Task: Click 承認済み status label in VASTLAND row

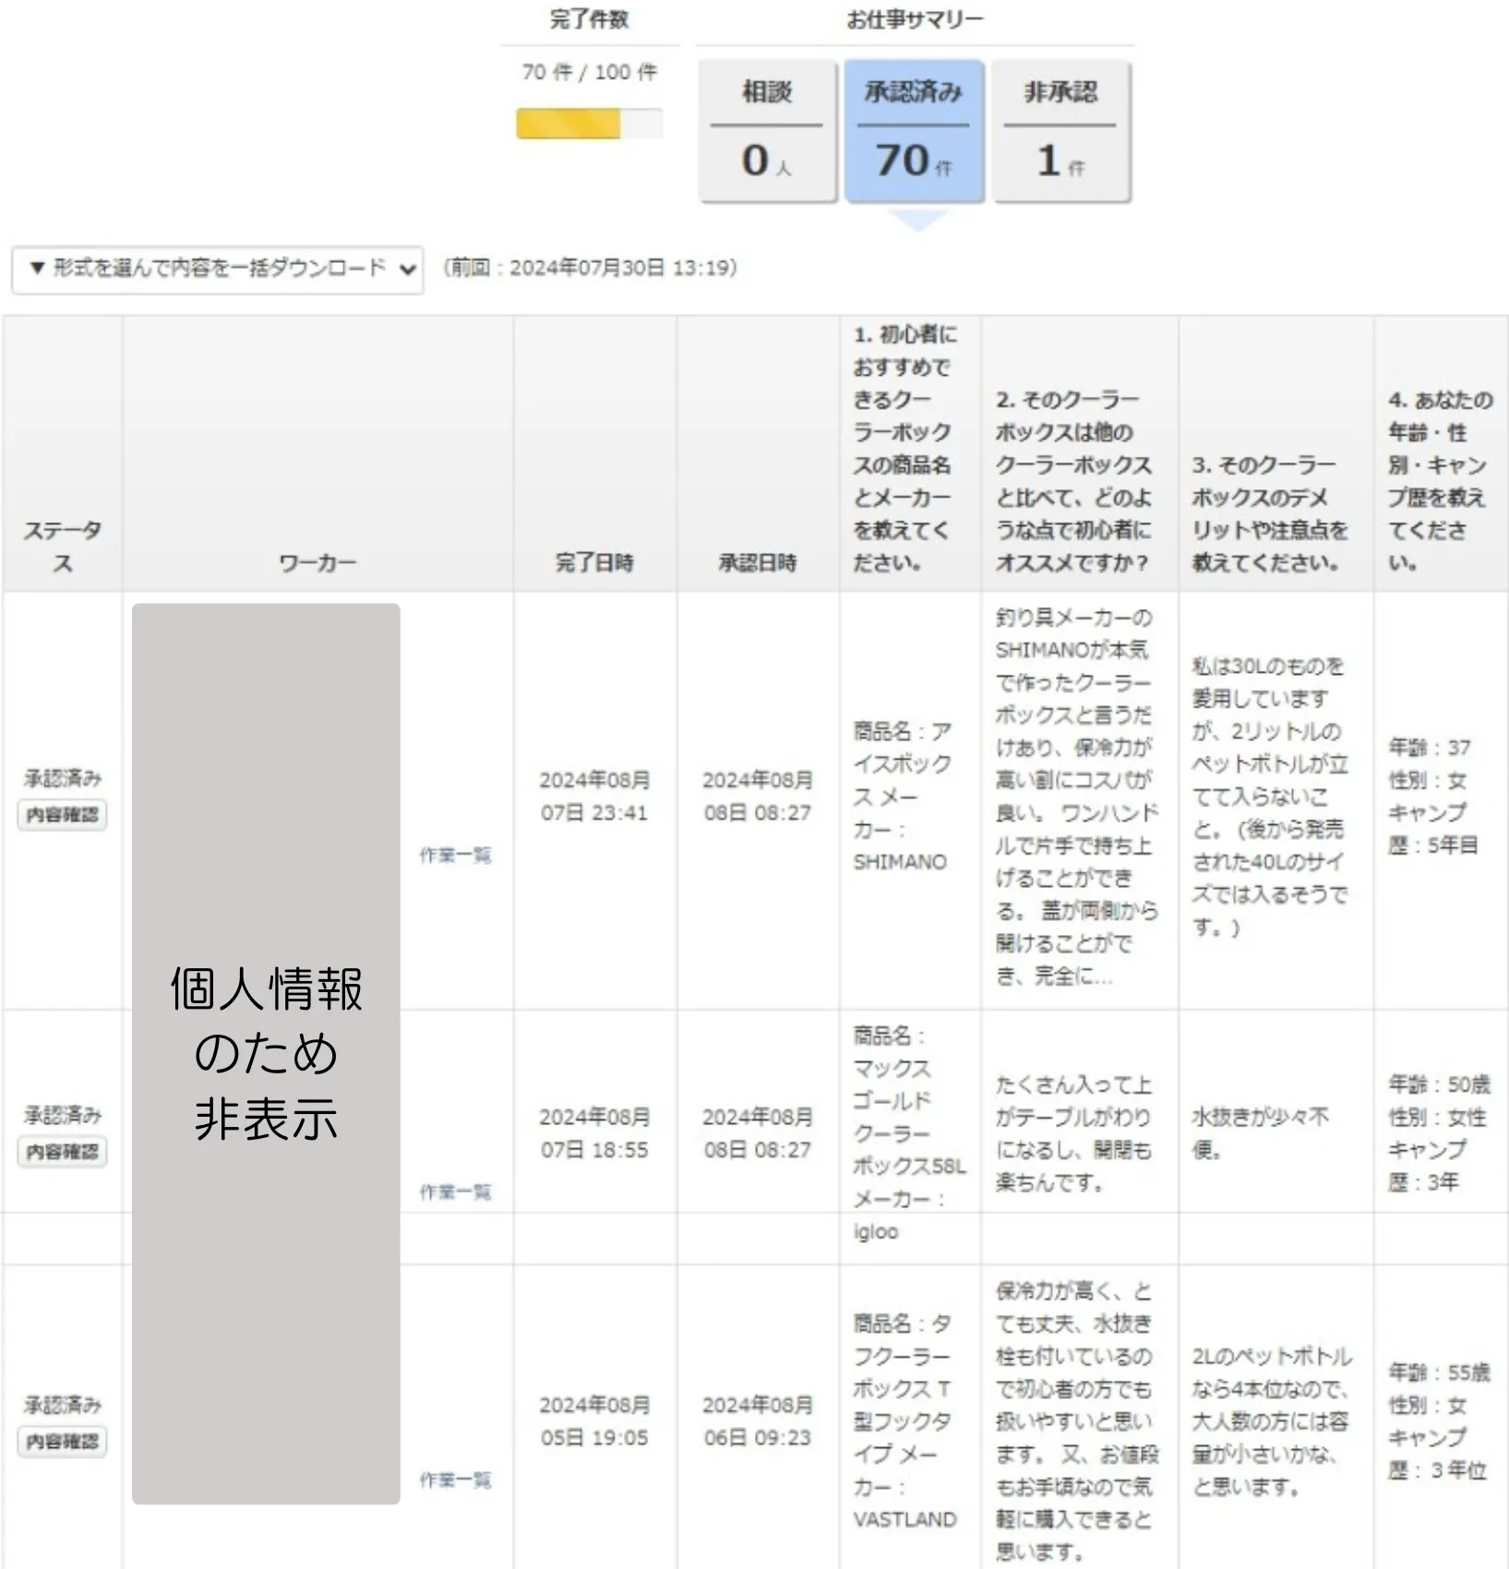Action: tap(62, 1405)
